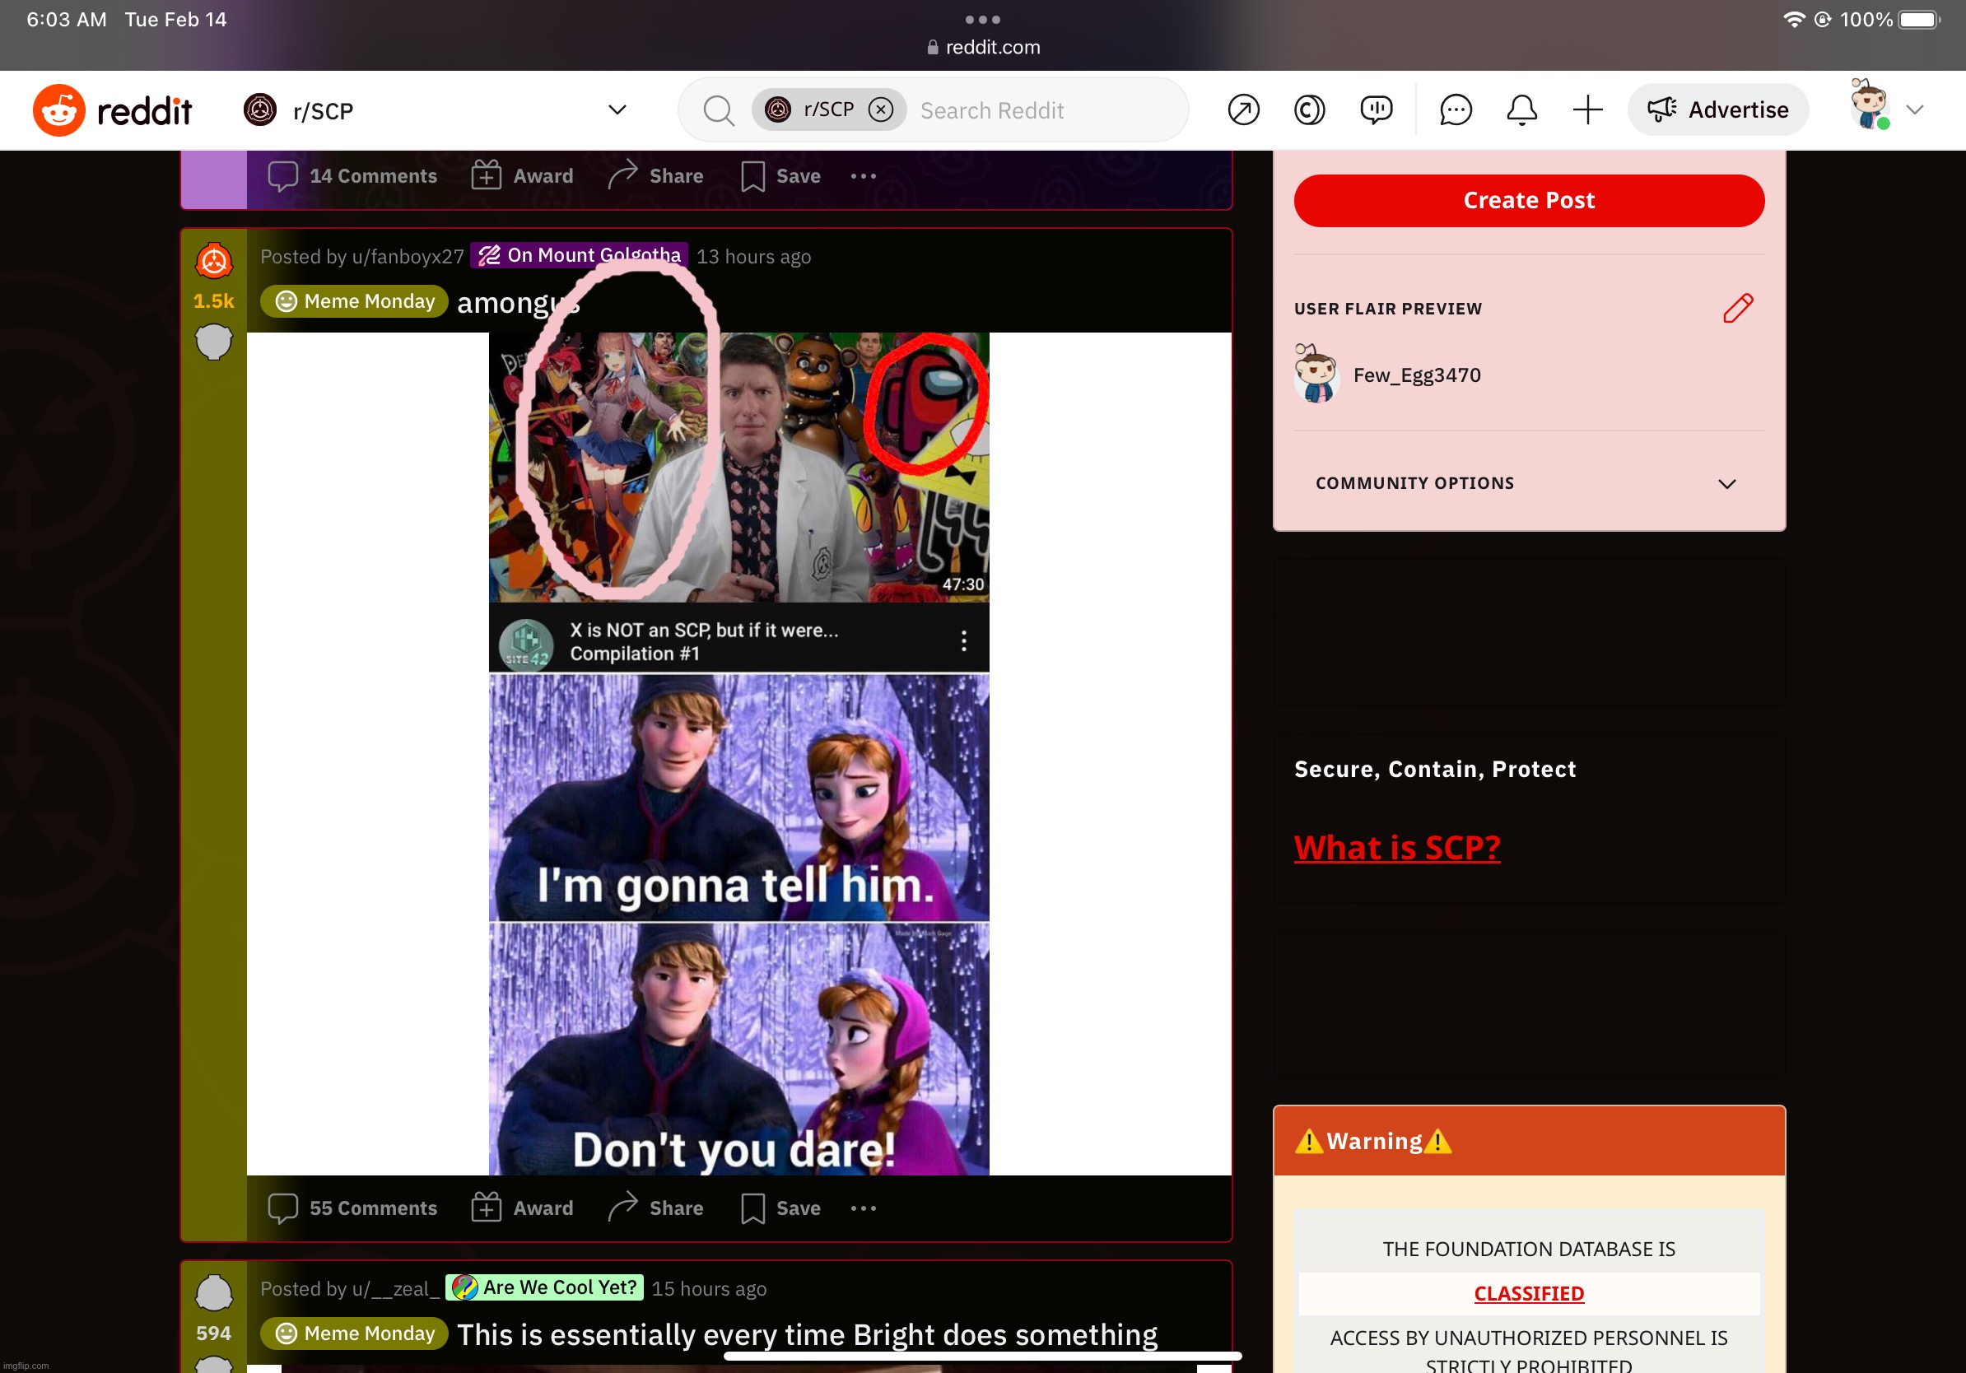This screenshot has width=1966, height=1373.
Task: Click the Are We Cool Yet? flair
Action: 544,1287
